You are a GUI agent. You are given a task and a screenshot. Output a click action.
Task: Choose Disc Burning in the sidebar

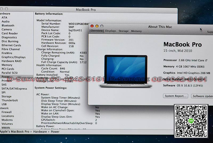[x=10, y=41]
